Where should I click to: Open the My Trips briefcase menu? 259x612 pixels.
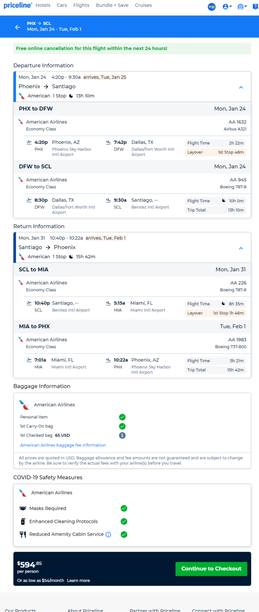click(242, 7)
